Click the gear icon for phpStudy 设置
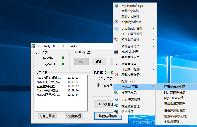 [116, 29]
